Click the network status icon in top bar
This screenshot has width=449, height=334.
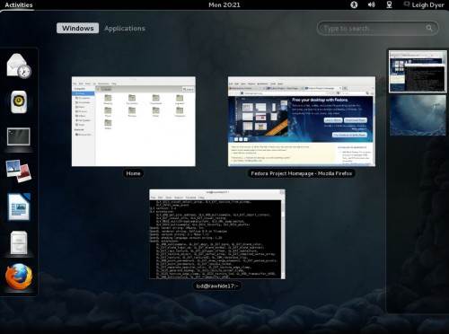pos(389,4)
